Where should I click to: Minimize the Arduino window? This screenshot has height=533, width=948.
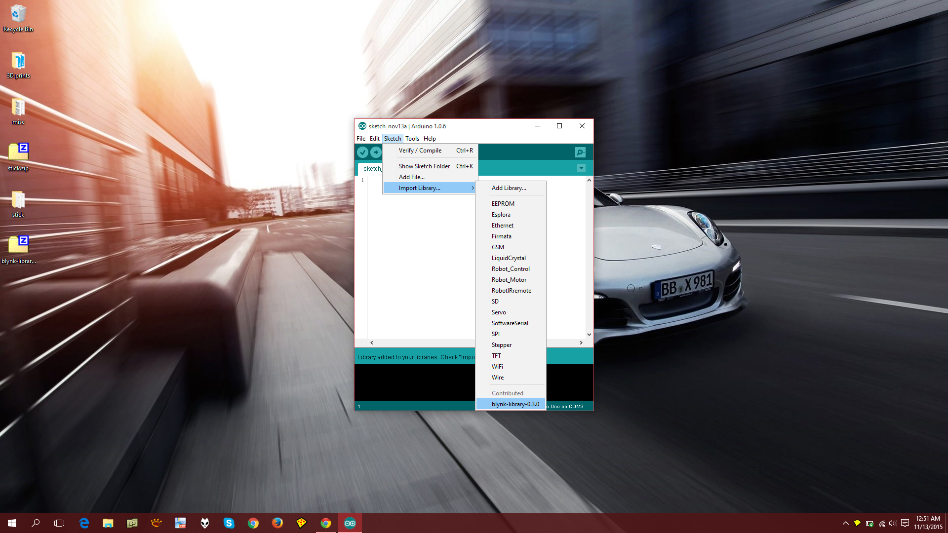click(537, 126)
